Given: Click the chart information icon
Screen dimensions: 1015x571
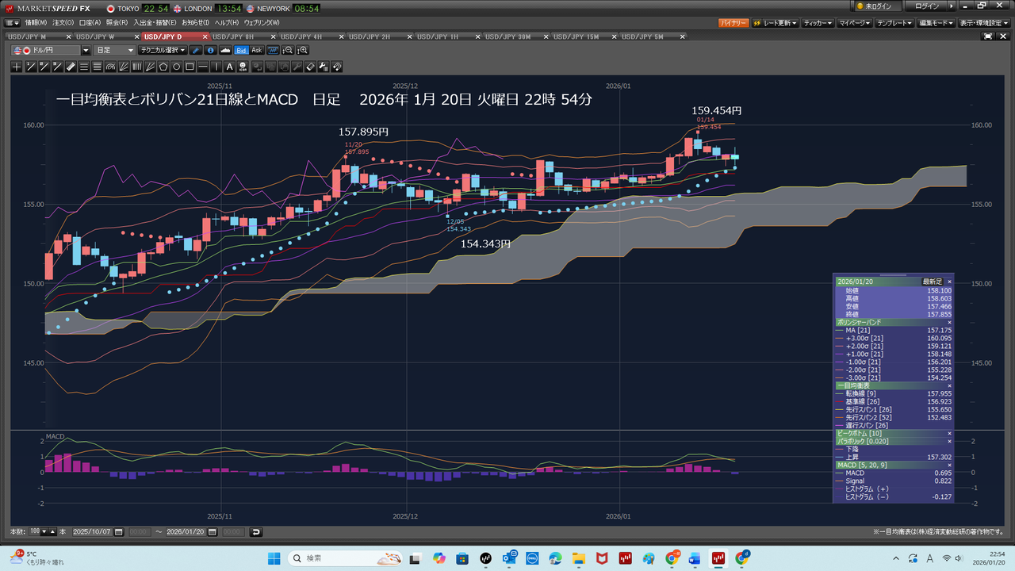Looking at the screenshot, I should (210, 50).
